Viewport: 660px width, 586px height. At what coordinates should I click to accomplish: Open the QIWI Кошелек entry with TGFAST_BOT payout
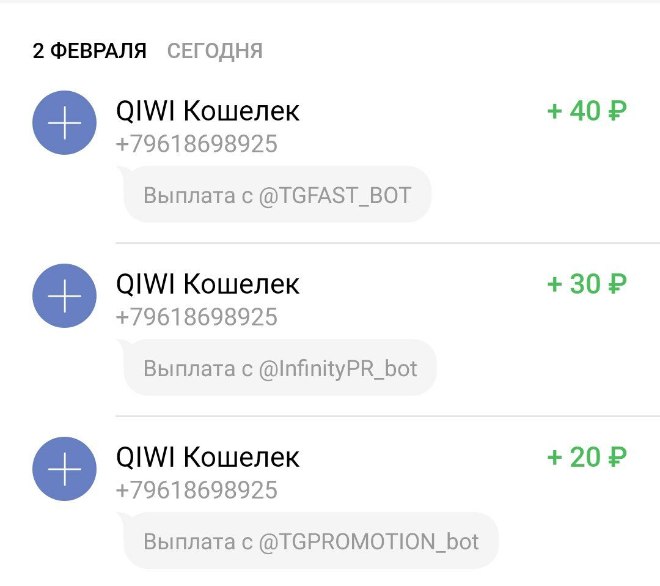click(208, 112)
